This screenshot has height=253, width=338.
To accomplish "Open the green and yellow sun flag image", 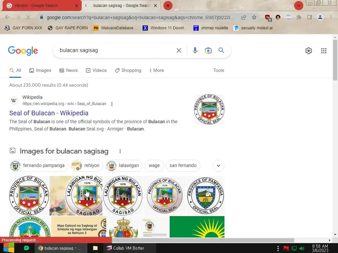I will click(197, 227).
